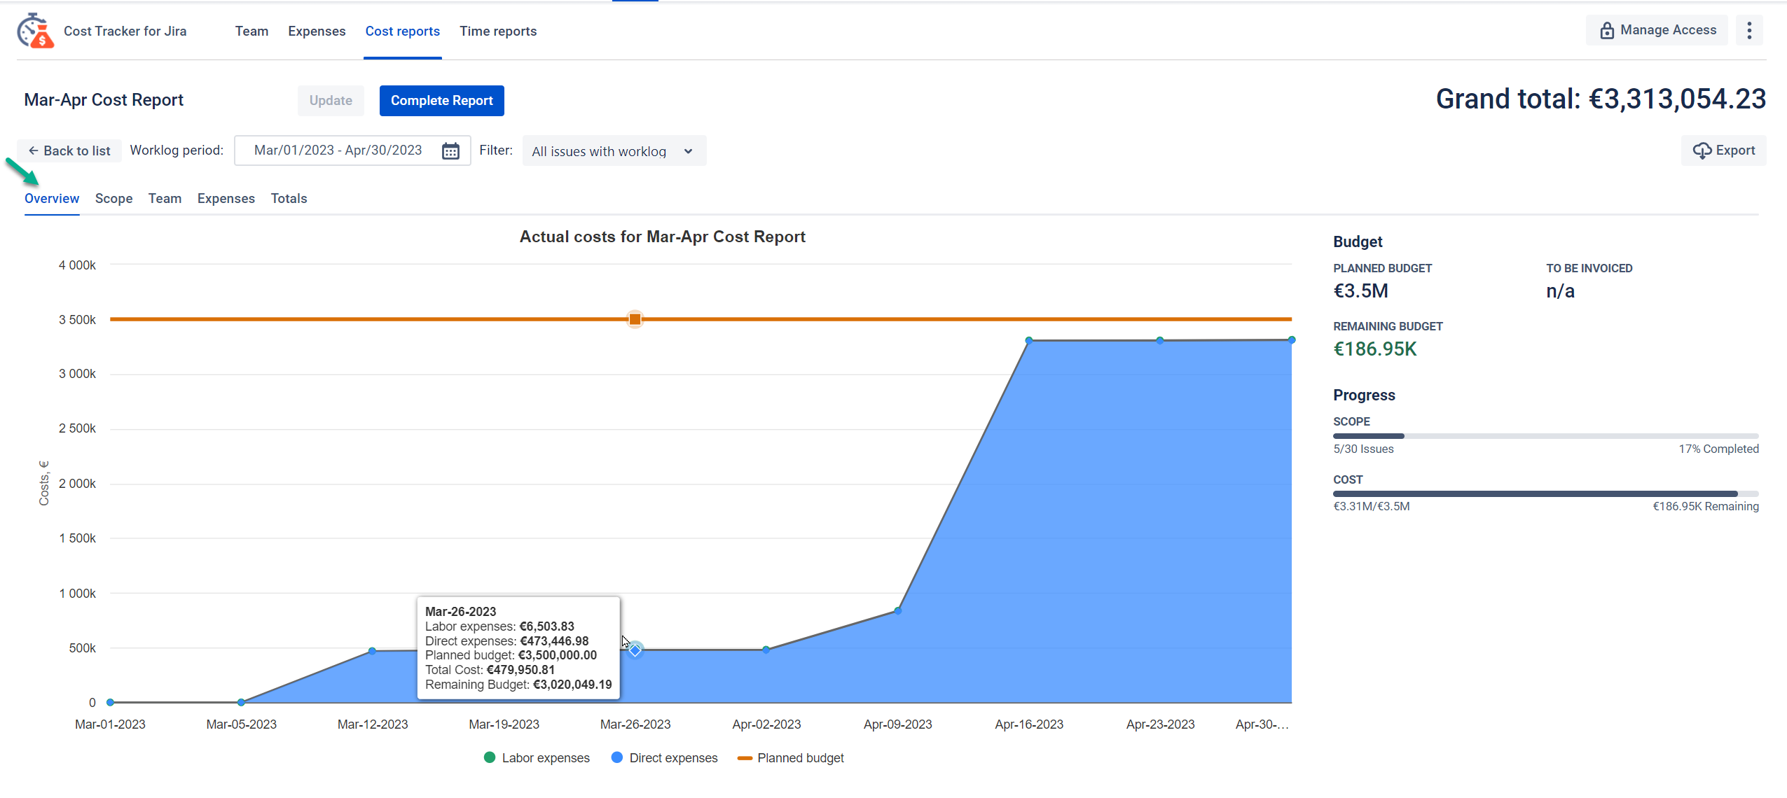Open the three-dot more options menu
This screenshot has width=1787, height=798.
click(1749, 31)
